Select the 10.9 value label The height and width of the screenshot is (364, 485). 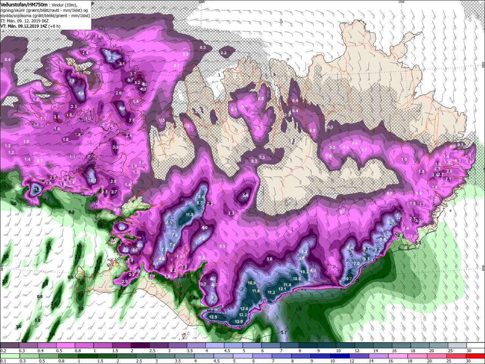[x=252, y=283]
